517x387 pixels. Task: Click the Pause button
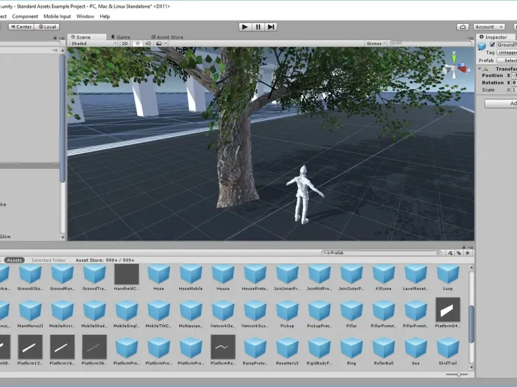point(258,26)
